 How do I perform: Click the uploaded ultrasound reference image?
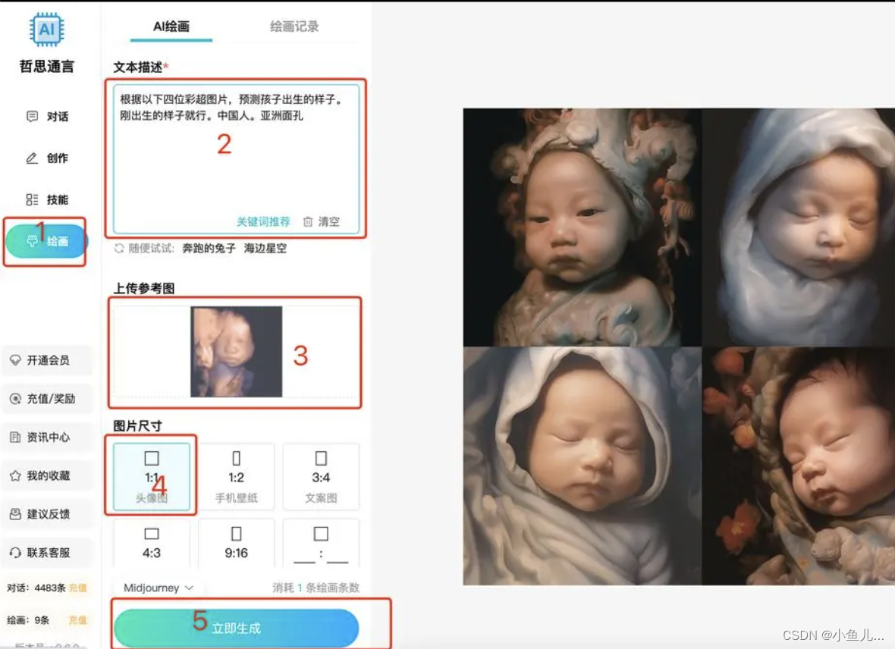click(x=236, y=351)
